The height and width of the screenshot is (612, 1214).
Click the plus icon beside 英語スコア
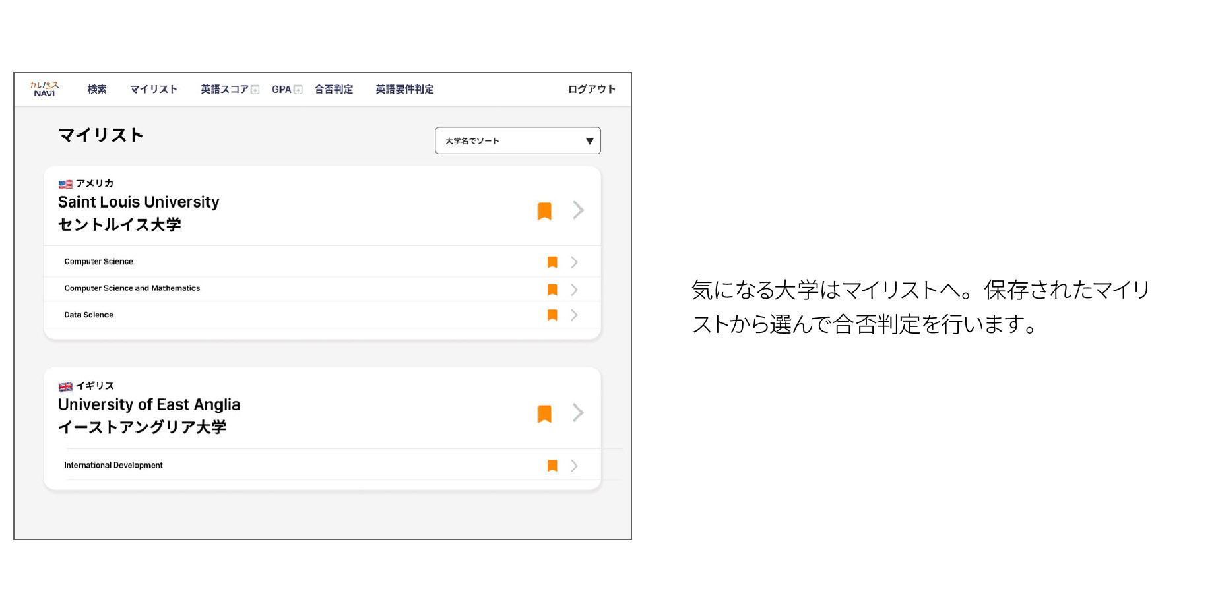pyautogui.click(x=255, y=90)
